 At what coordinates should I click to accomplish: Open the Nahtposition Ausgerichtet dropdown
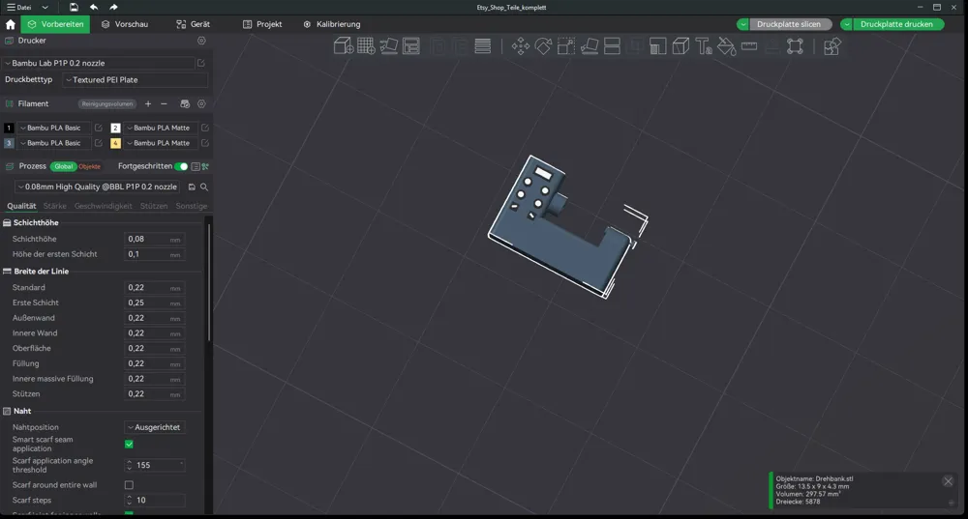[155, 427]
